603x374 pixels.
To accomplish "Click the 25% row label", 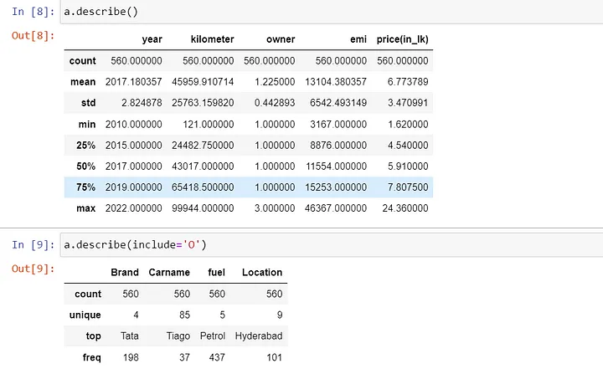I will pyautogui.click(x=85, y=146).
